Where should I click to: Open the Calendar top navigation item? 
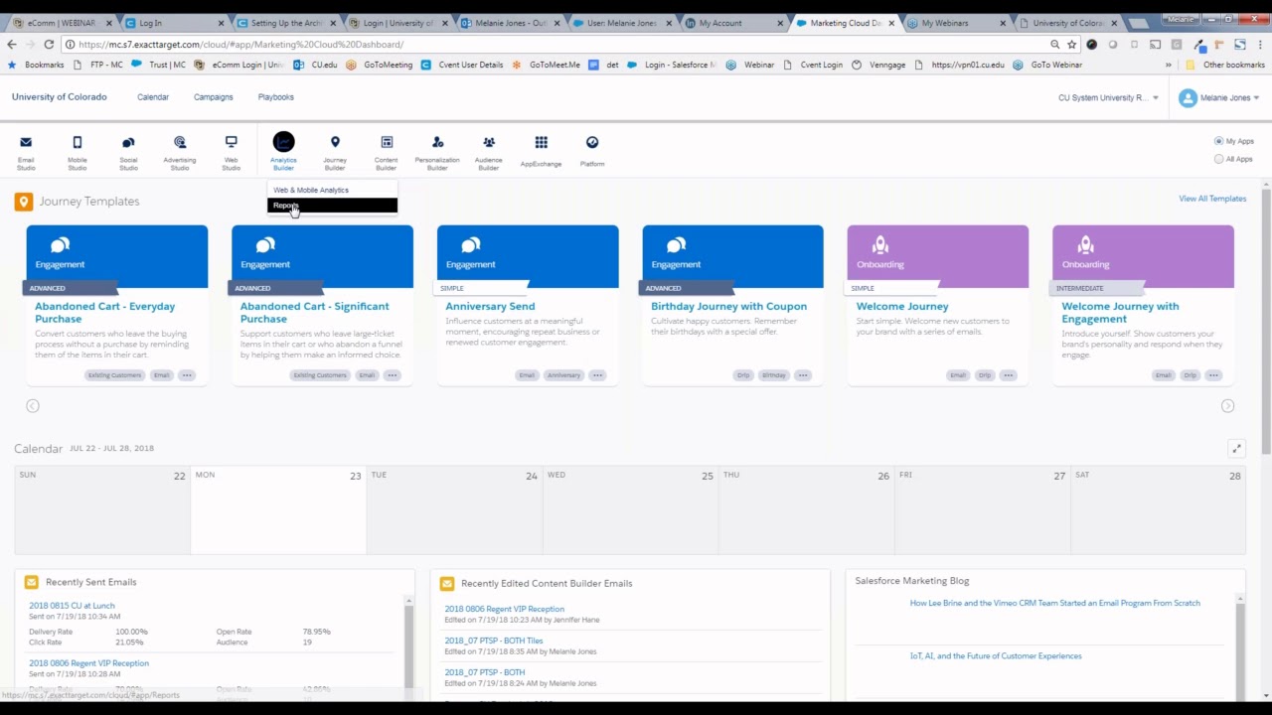[153, 97]
